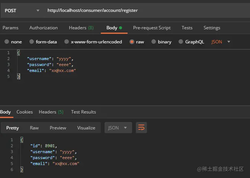Open the response JSON format dropdown
The image size is (250, 178).
118,128
